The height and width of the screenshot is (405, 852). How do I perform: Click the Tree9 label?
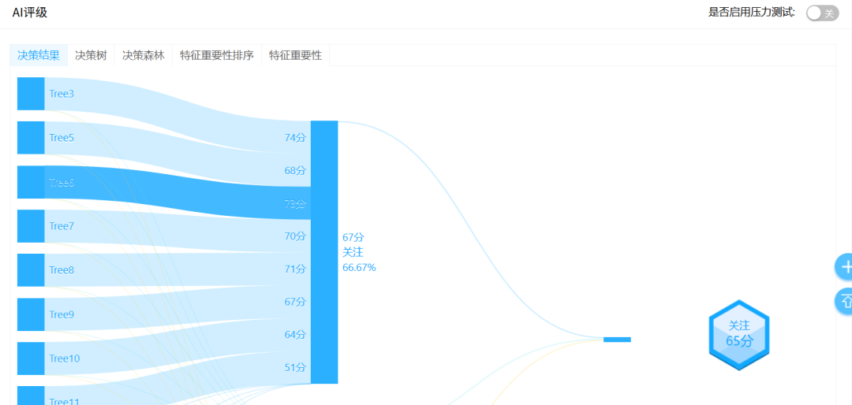[x=62, y=314]
